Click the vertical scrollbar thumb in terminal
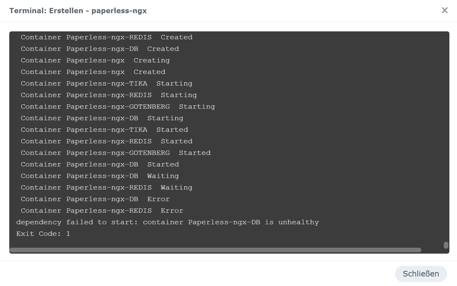The width and height of the screenshot is (457, 286). tap(446, 245)
